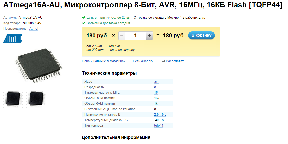Screen dimensions: 288x144
Task: Click product code 9000086945
Action: point(32,23)
